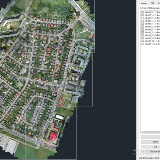
Task: Uncheck the lub tiff_10-1-3 orthophoto checkbox
Action: click(142, 41)
